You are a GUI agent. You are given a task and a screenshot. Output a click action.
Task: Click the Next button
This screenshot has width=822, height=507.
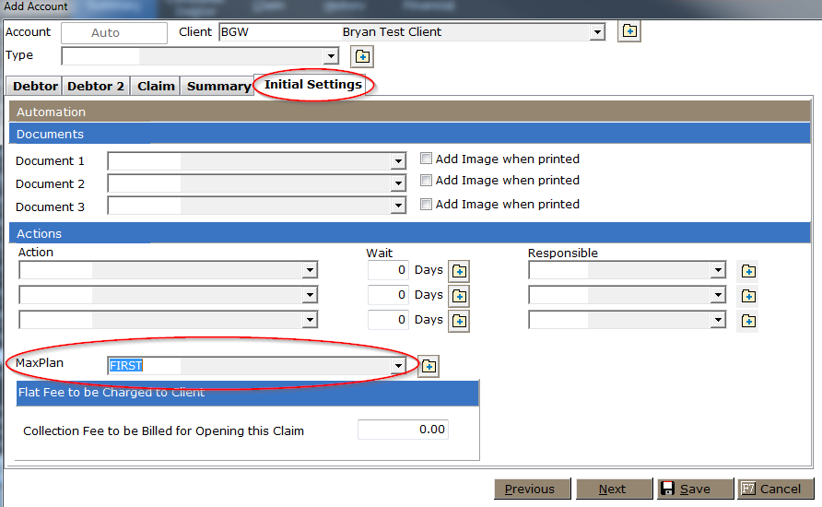pyautogui.click(x=612, y=489)
